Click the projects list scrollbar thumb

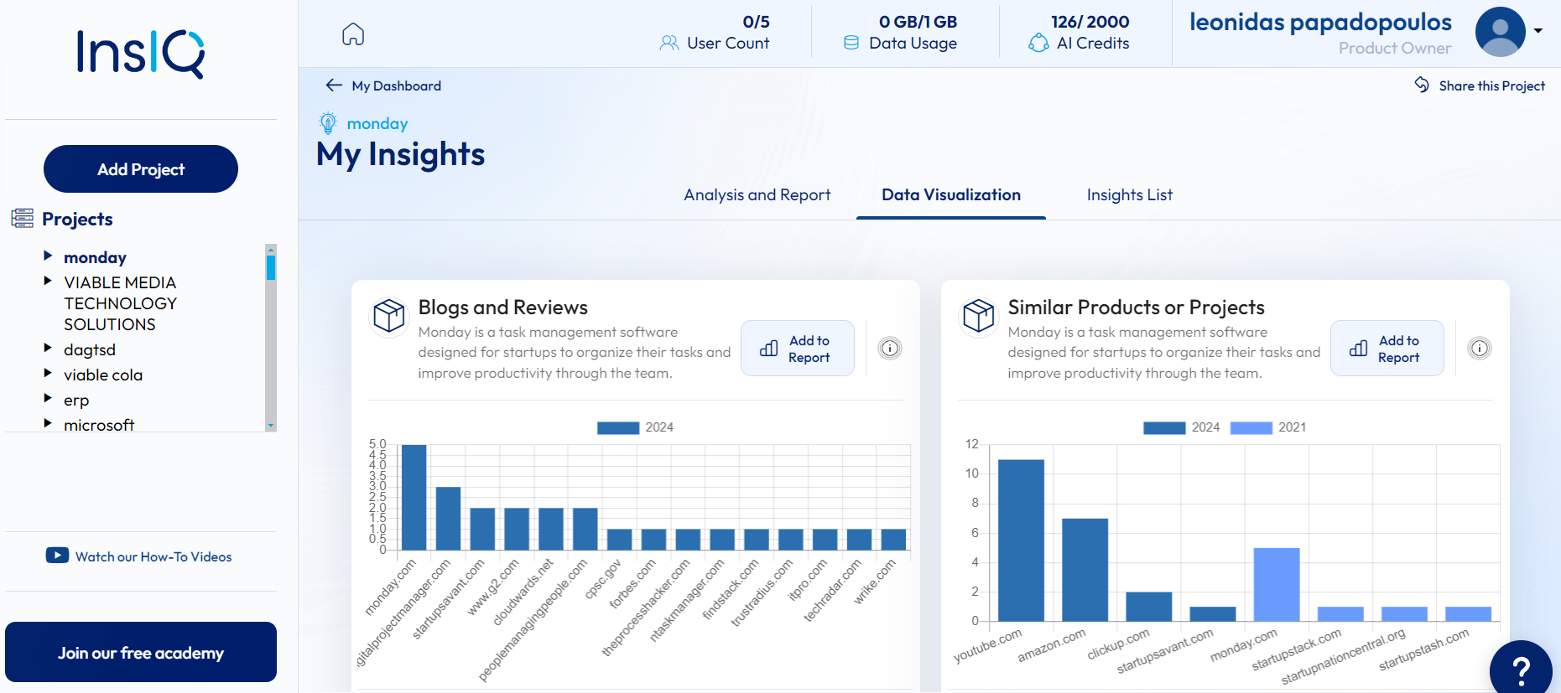pyautogui.click(x=271, y=267)
